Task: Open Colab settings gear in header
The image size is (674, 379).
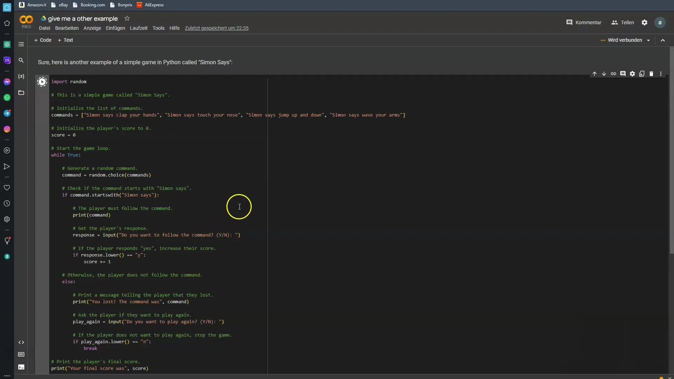Action: (x=645, y=22)
